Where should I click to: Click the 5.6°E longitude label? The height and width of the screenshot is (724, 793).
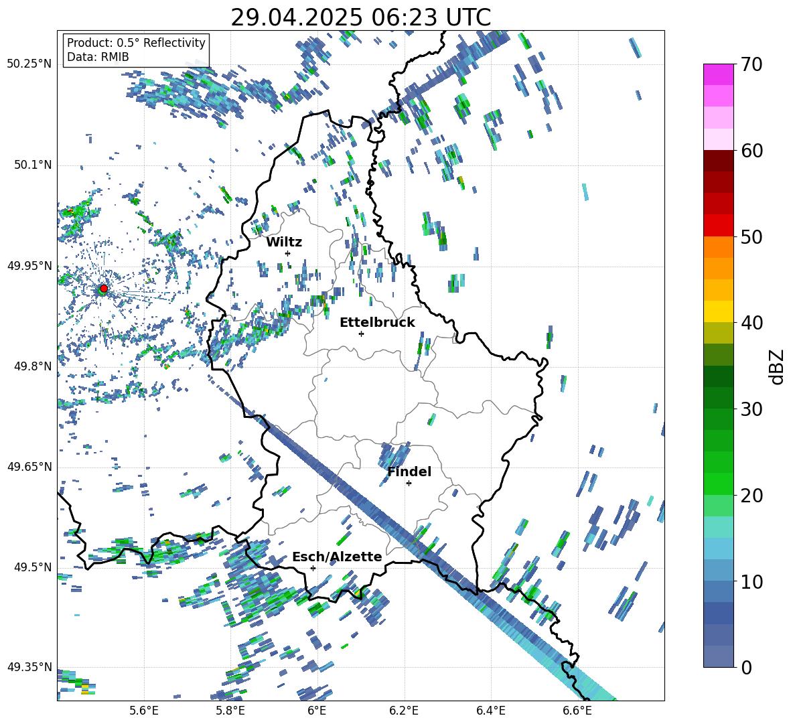click(x=144, y=711)
